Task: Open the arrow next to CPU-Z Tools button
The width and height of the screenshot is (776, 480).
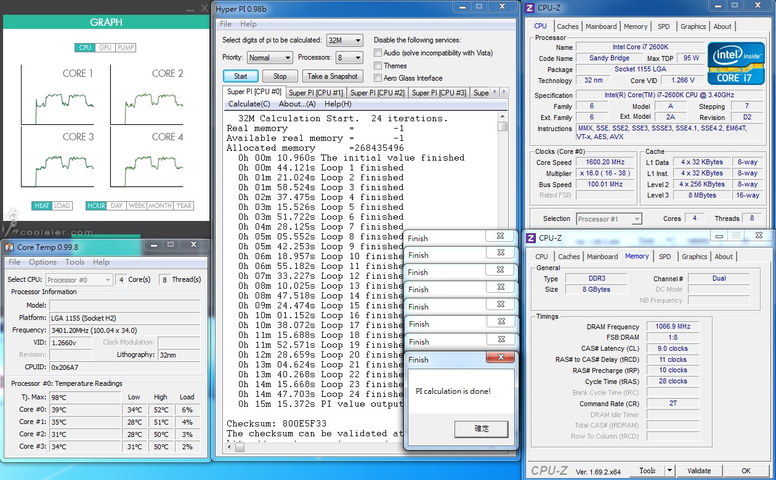Action: pos(669,471)
